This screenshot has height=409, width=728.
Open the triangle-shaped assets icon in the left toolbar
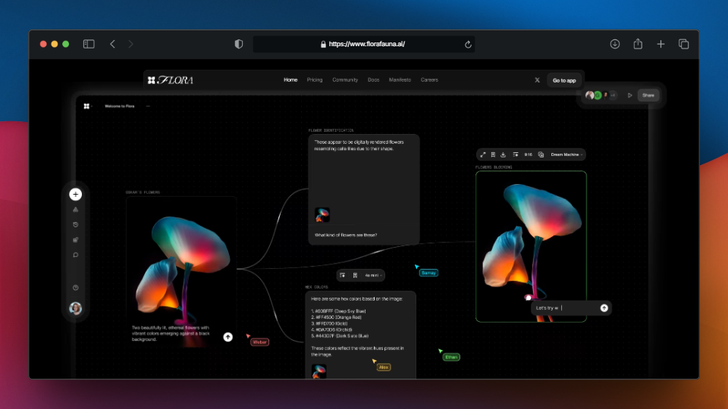coord(76,210)
